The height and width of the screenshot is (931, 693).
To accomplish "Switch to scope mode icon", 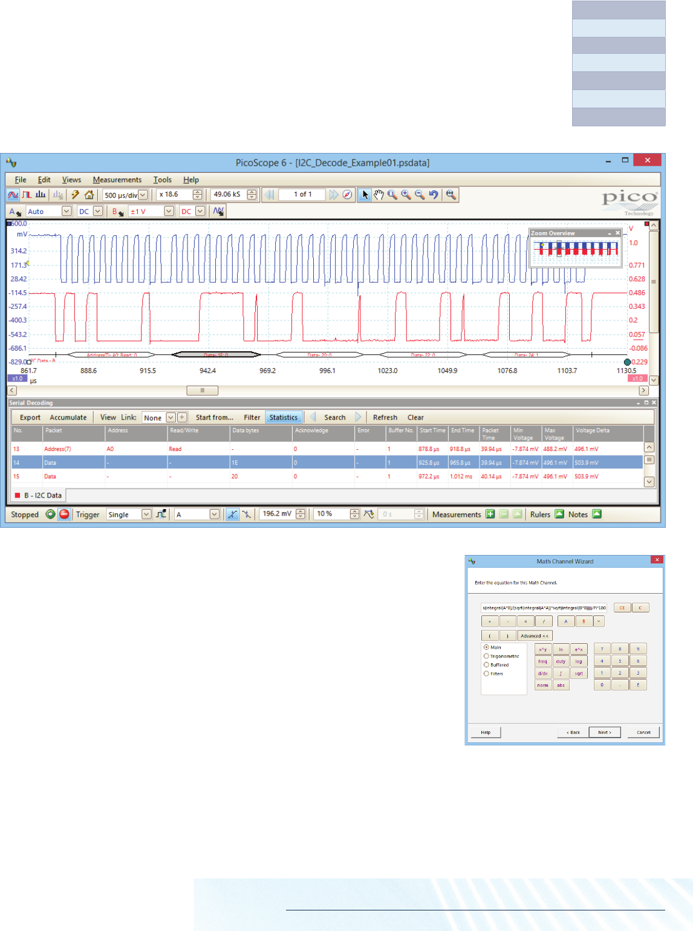I will [13, 195].
